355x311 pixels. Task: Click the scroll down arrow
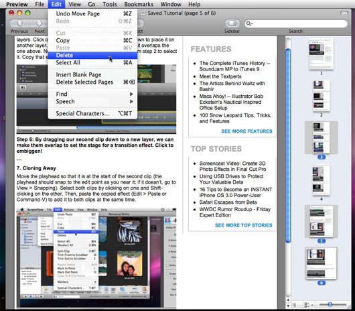click(x=288, y=306)
